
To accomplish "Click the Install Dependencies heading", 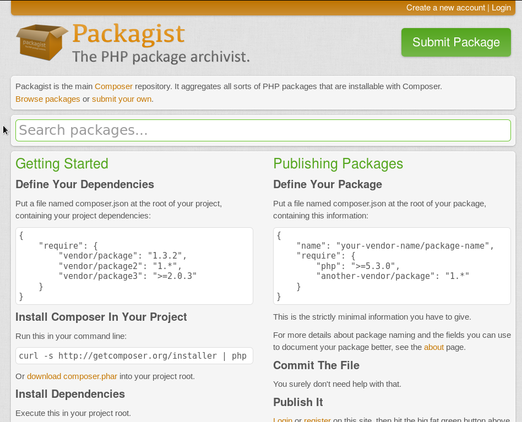I will pos(70,394).
